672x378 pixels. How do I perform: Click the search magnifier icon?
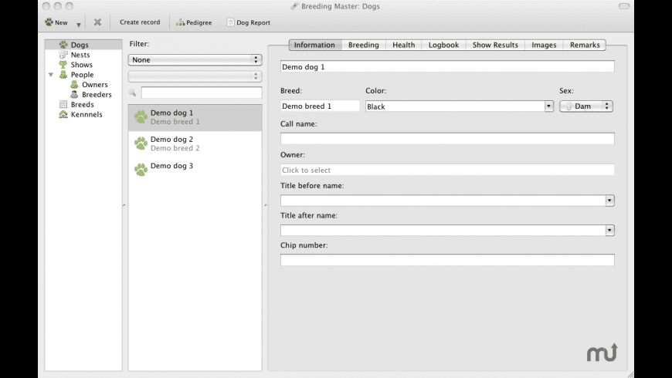point(132,93)
